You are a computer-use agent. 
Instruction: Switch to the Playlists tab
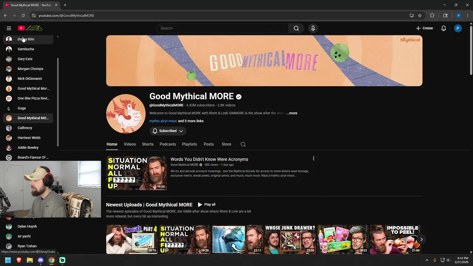pos(189,144)
